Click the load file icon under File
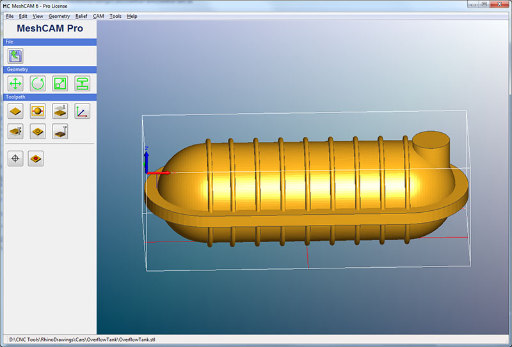512x347 pixels. coord(15,56)
